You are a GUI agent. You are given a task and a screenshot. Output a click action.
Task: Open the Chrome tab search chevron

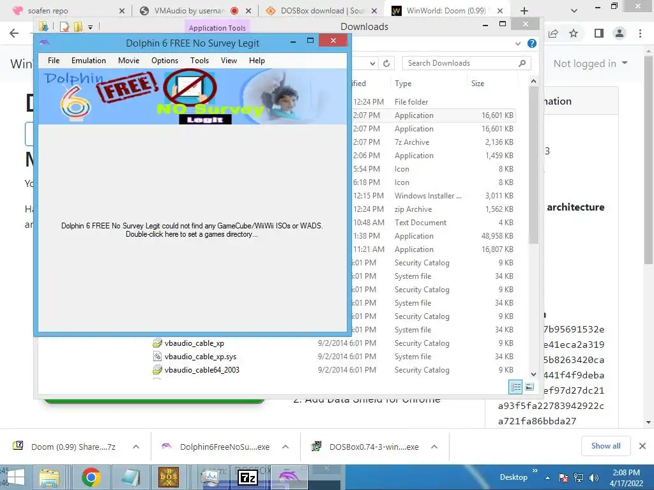click(574, 11)
